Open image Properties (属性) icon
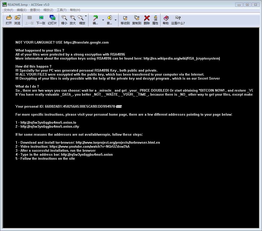Viewport: 262px width, 231px height. 155,18
